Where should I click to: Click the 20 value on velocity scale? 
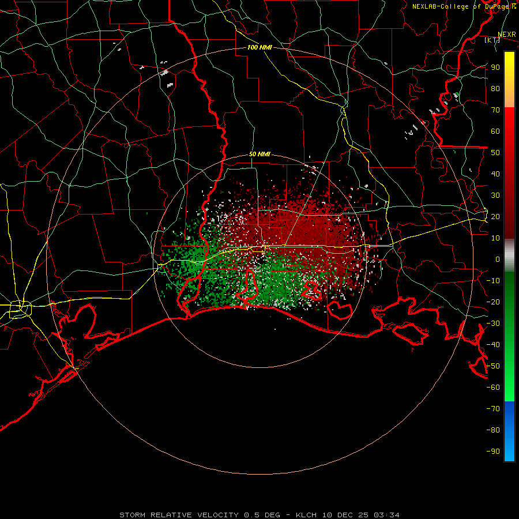click(495, 216)
